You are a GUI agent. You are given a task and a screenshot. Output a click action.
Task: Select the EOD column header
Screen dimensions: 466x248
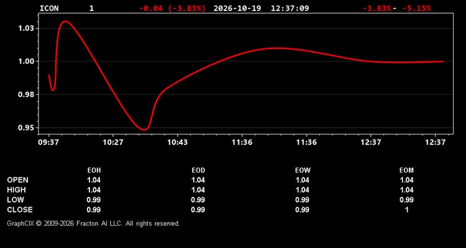[x=198, y=170]
